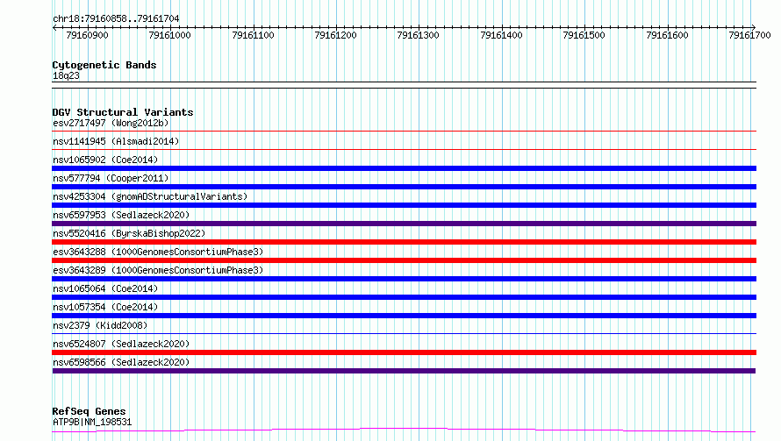Click the red bar under esv3643288
The width and height of the screenshot is (781, 441).
tap(404, 260)
